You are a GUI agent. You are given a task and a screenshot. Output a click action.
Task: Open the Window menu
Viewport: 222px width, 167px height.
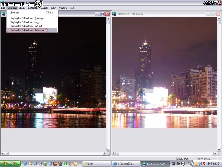coord(63,8)
